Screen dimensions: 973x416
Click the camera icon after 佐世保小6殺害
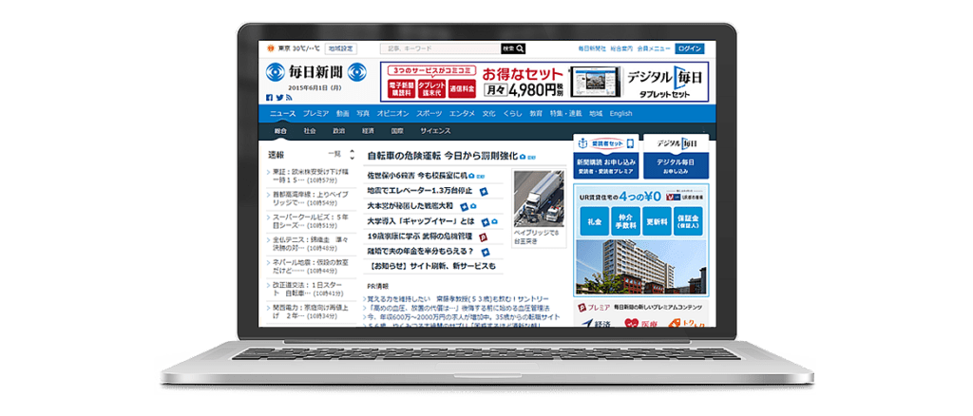(x=471, y=176)
